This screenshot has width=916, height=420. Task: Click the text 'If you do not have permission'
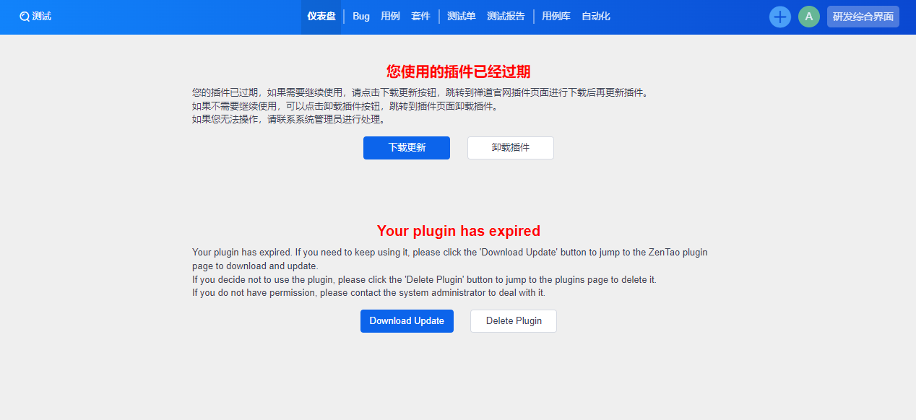(x=252, y=293)
